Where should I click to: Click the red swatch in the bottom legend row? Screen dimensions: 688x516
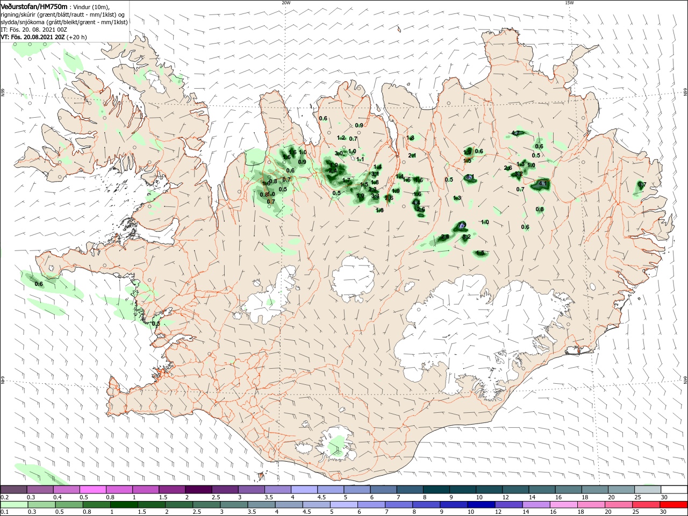(673, 505)
